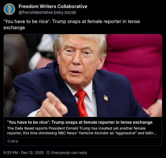Open the Freedom Writers Collaborative torch avatar
The image size is (166, 158).
(9, 9)
